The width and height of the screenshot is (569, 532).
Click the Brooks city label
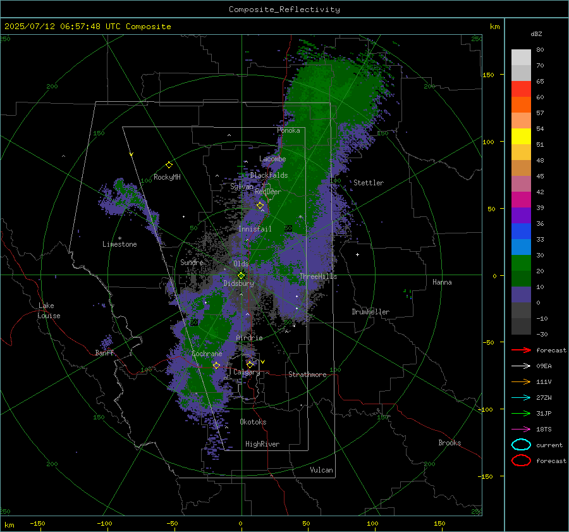[450, 443]
